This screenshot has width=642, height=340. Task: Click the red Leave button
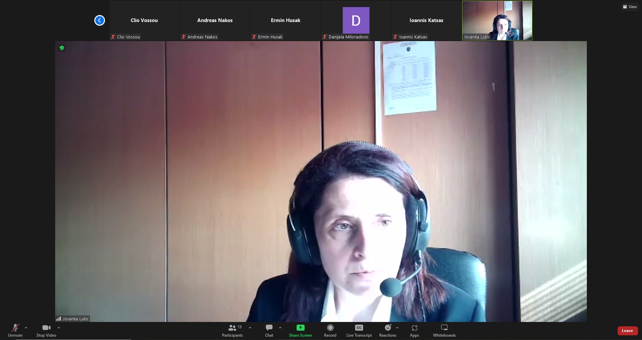pos(627,331)
